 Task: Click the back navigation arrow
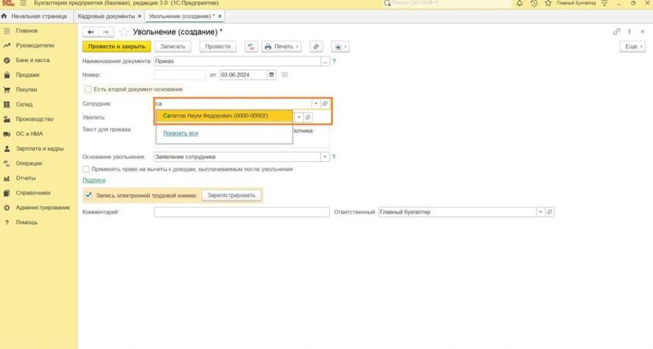[91, 32]
